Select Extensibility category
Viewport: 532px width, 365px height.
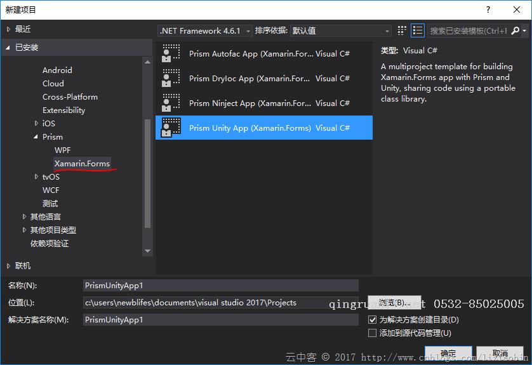point(63,110)
